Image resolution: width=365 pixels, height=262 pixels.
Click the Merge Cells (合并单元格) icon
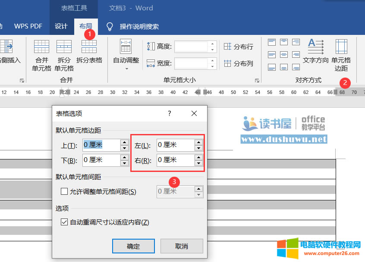pos(41,47)
